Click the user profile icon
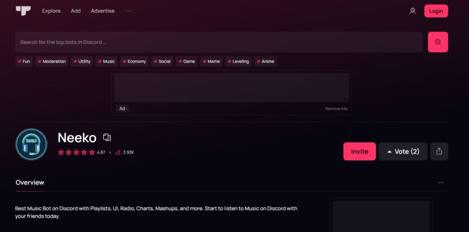This screenshot has height=232, width=469. click(x=413, y=11)
